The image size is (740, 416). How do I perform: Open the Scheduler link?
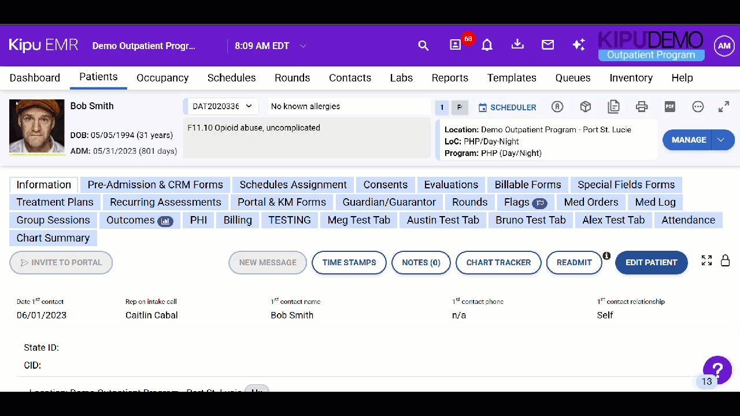tap(507, 107)
